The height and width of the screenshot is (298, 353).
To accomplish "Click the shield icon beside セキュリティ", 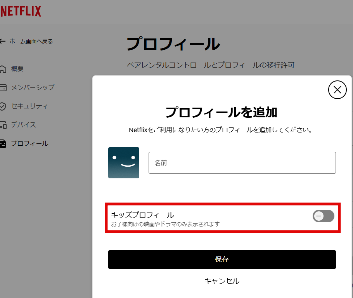I will tap(3, 106).
